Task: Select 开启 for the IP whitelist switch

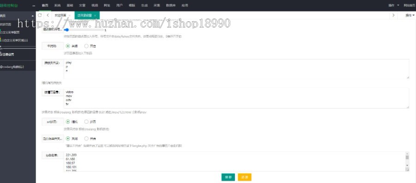Action: (90, 139)
